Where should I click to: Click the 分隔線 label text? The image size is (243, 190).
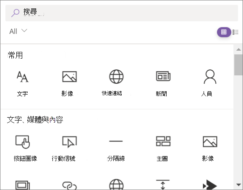point(116,159)
